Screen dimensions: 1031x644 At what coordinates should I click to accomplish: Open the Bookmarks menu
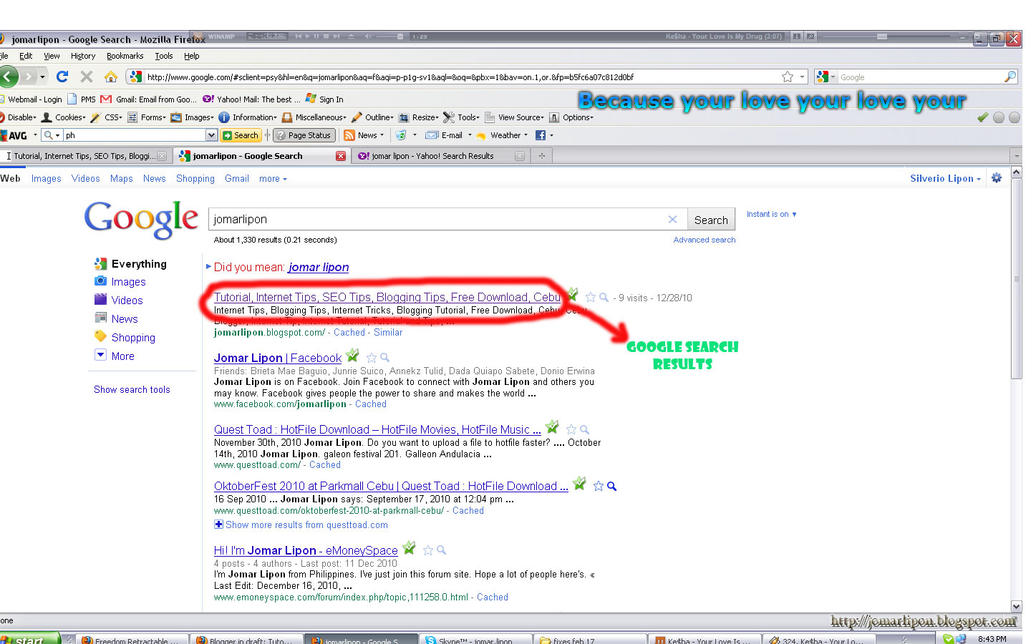[125, 55]
